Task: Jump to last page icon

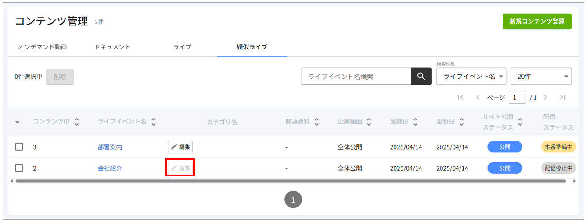Action: coord(563,98)
